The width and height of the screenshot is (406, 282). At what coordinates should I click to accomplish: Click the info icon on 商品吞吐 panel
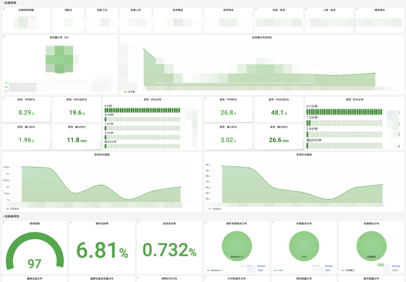357,9
